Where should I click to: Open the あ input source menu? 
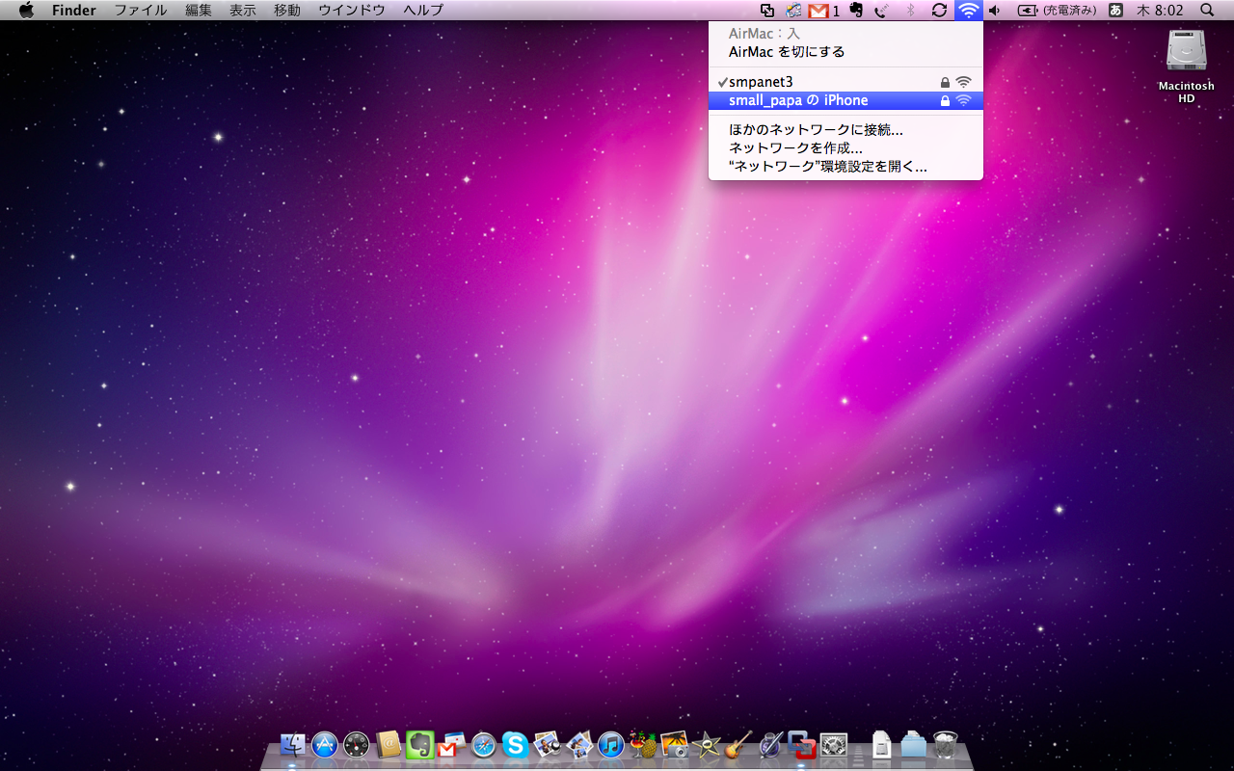pos(1116,11)
